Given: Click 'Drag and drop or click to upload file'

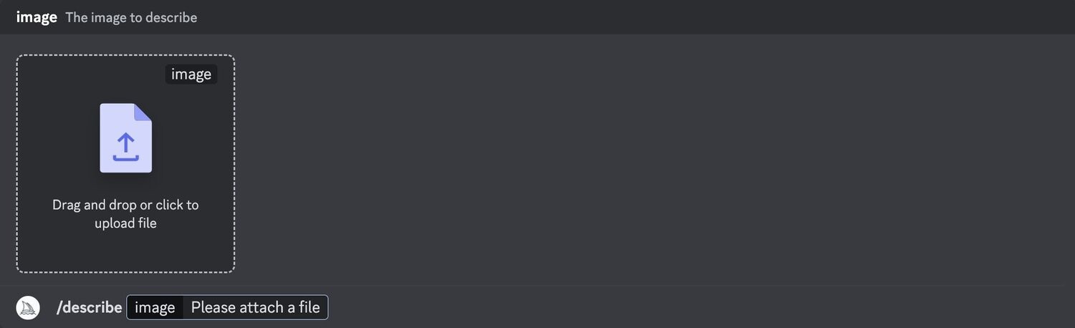Looking at the screenshot, I should 125,213.
